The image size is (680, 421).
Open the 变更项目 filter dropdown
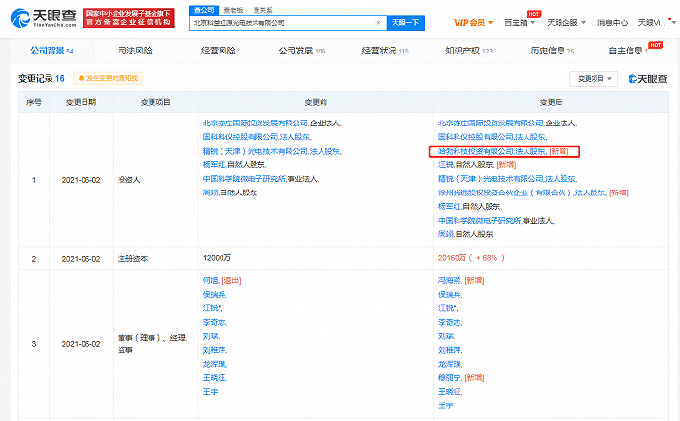(594, 79)
